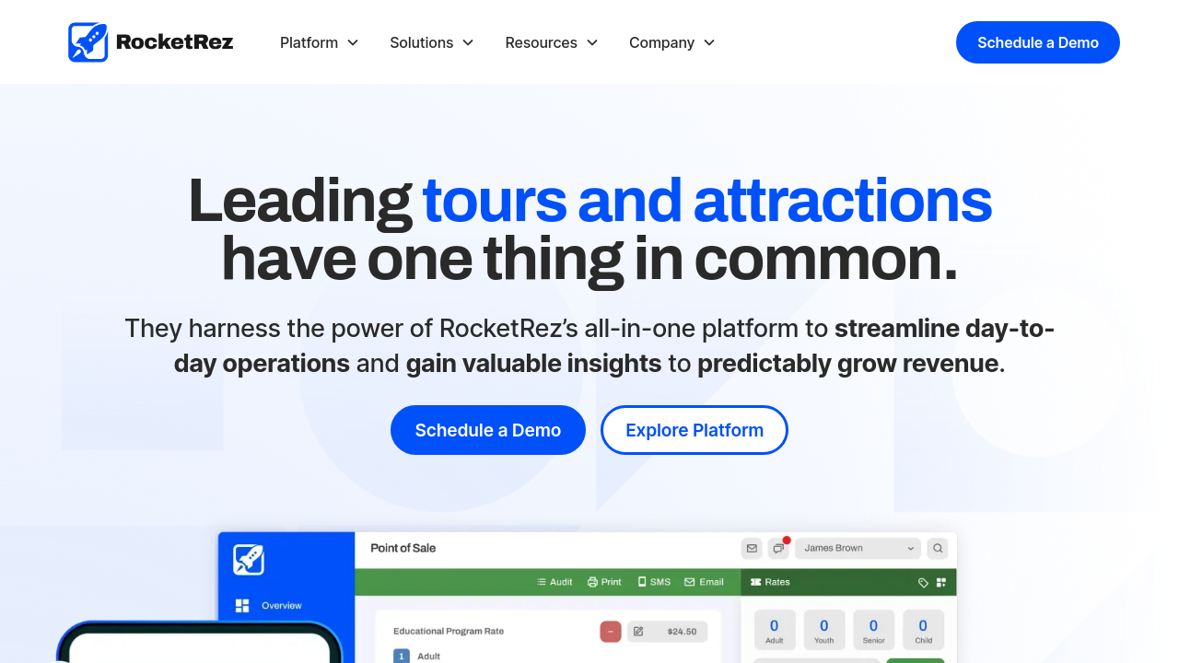The image size is (1179, 663).
Task: Click the Audit list icon in toolbar
Action: 542,582
